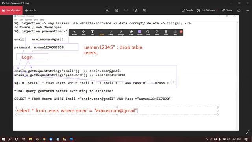Share the photo via the Share button

tap(227, 10)
